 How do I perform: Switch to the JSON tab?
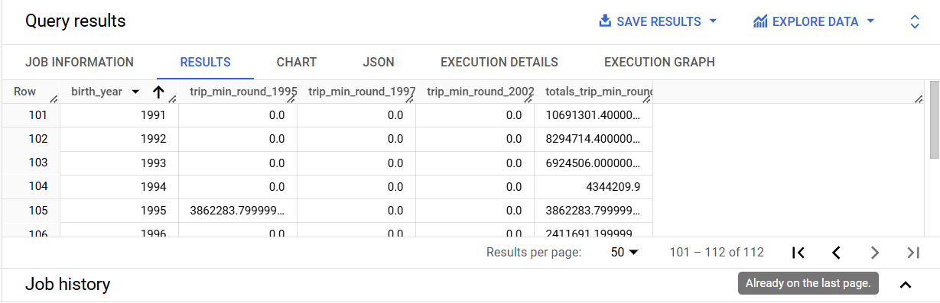379,63
